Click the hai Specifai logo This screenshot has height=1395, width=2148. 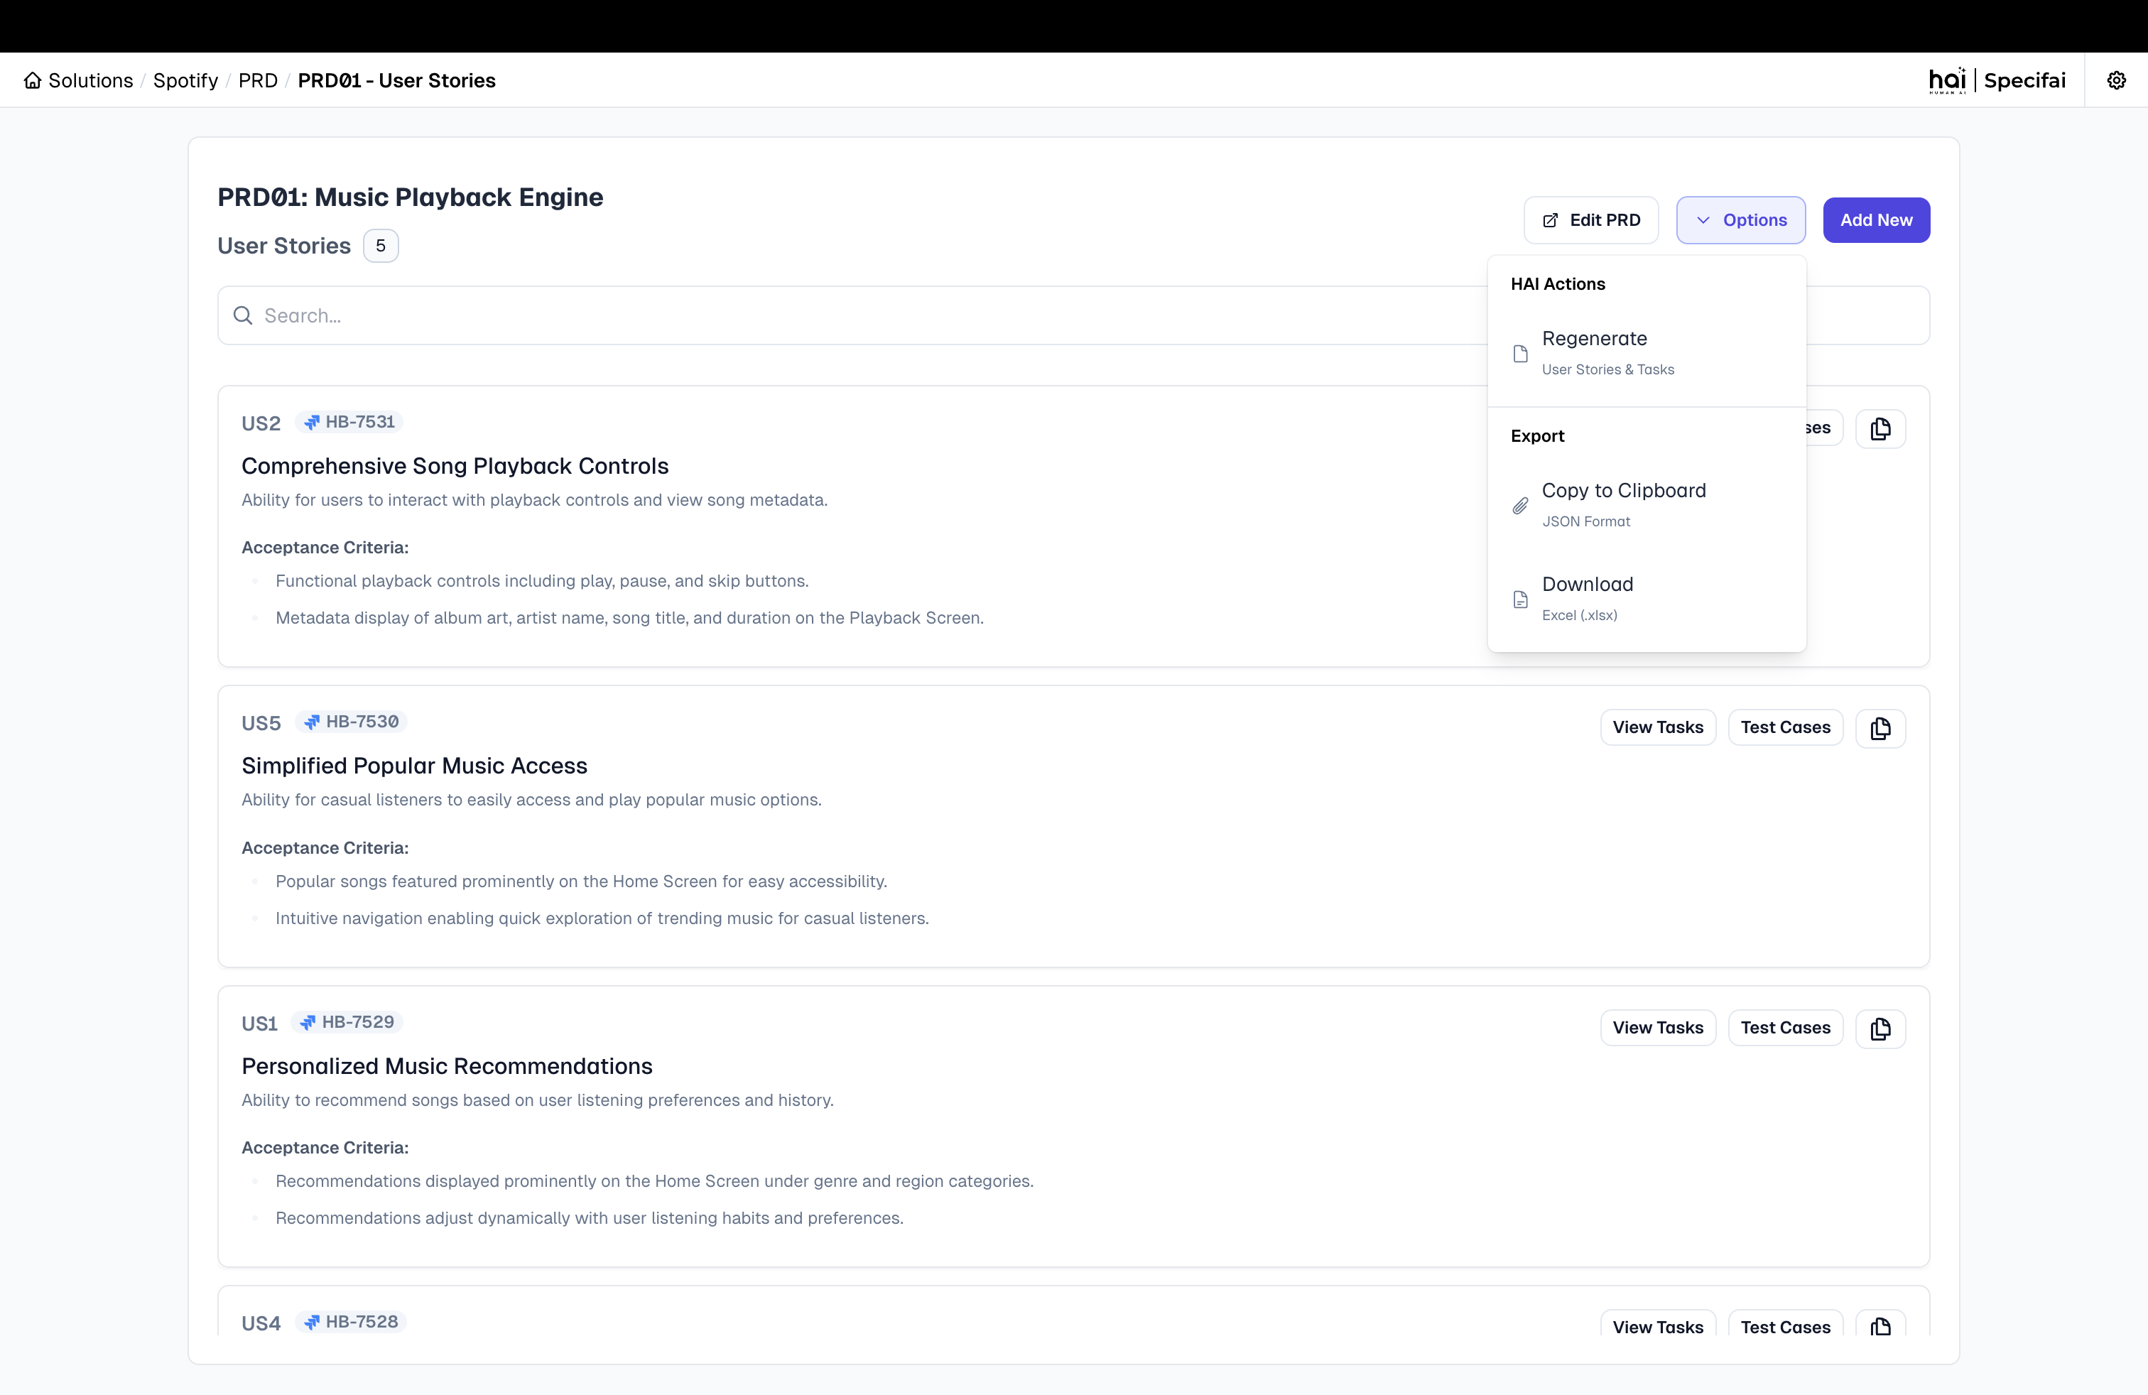click(x=1997, y=80)
